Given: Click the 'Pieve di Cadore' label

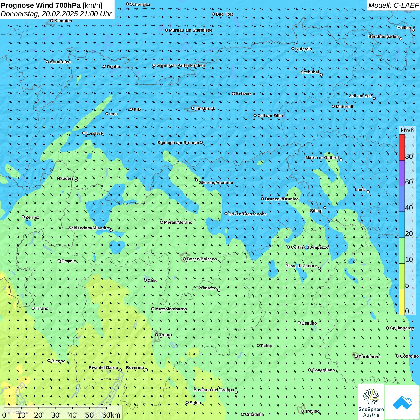Looking at the screenshot, I should click(x=301, y=266).
